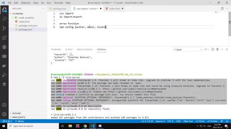
Task: Open the Go menu
Action: (43, 3)
